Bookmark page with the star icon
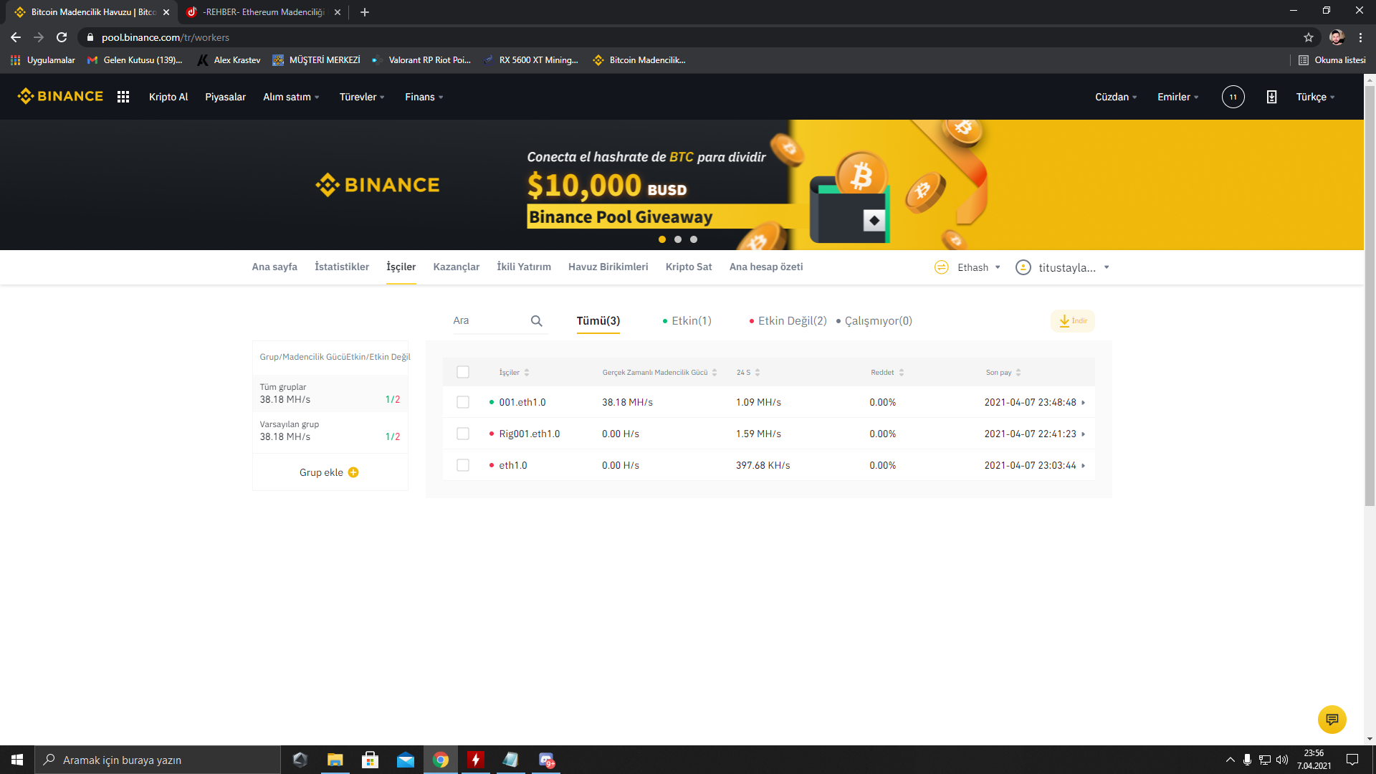 pos(1309,37)
